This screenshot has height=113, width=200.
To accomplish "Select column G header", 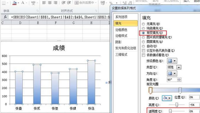I will (74, 23).
